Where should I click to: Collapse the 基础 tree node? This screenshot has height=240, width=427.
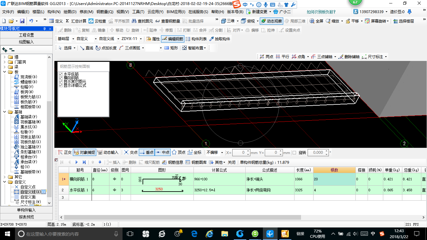(4, 112)
